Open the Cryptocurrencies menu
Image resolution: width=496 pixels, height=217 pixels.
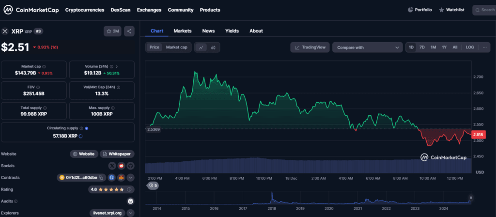tap(85, 10)
